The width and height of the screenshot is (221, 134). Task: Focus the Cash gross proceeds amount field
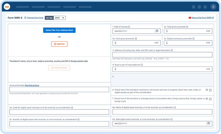coord(137,43)
